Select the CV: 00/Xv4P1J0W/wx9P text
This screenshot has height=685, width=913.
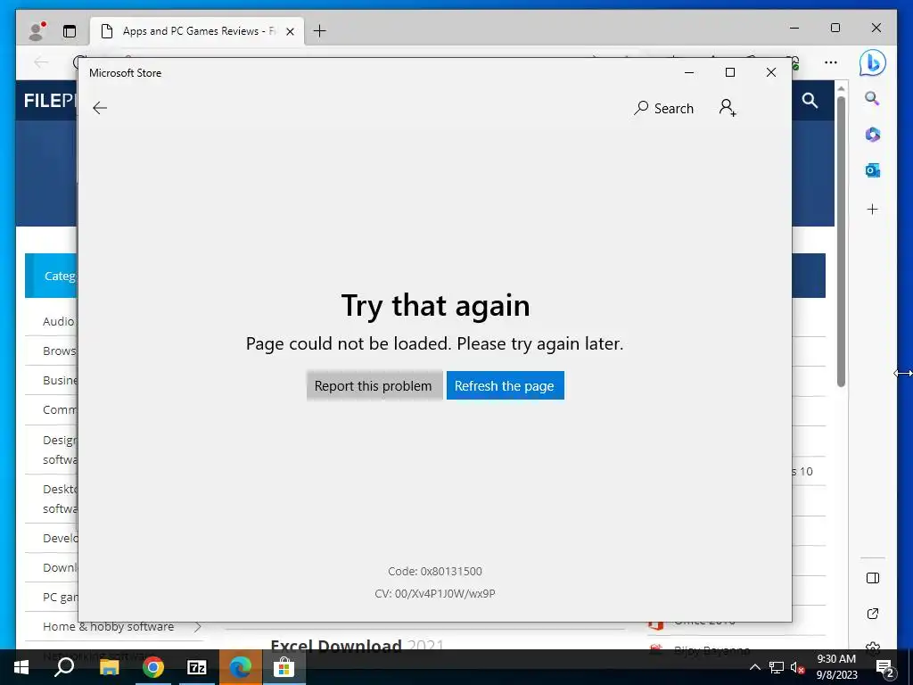pyautogui.click(x=435, y=594)
